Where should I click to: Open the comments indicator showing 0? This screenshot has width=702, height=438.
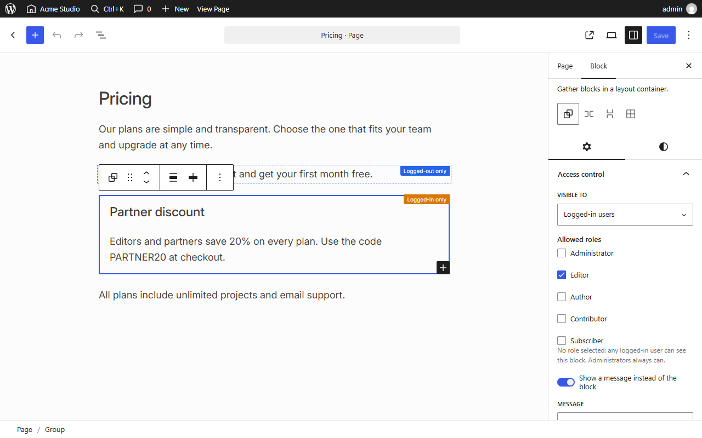coord(143,9)
